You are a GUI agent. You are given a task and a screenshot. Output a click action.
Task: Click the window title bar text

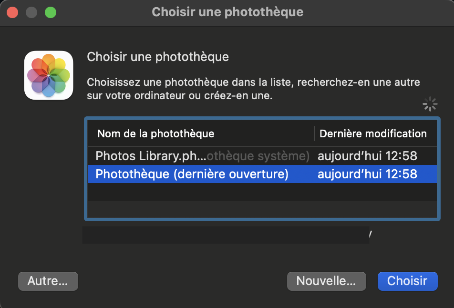coord(227,12)
